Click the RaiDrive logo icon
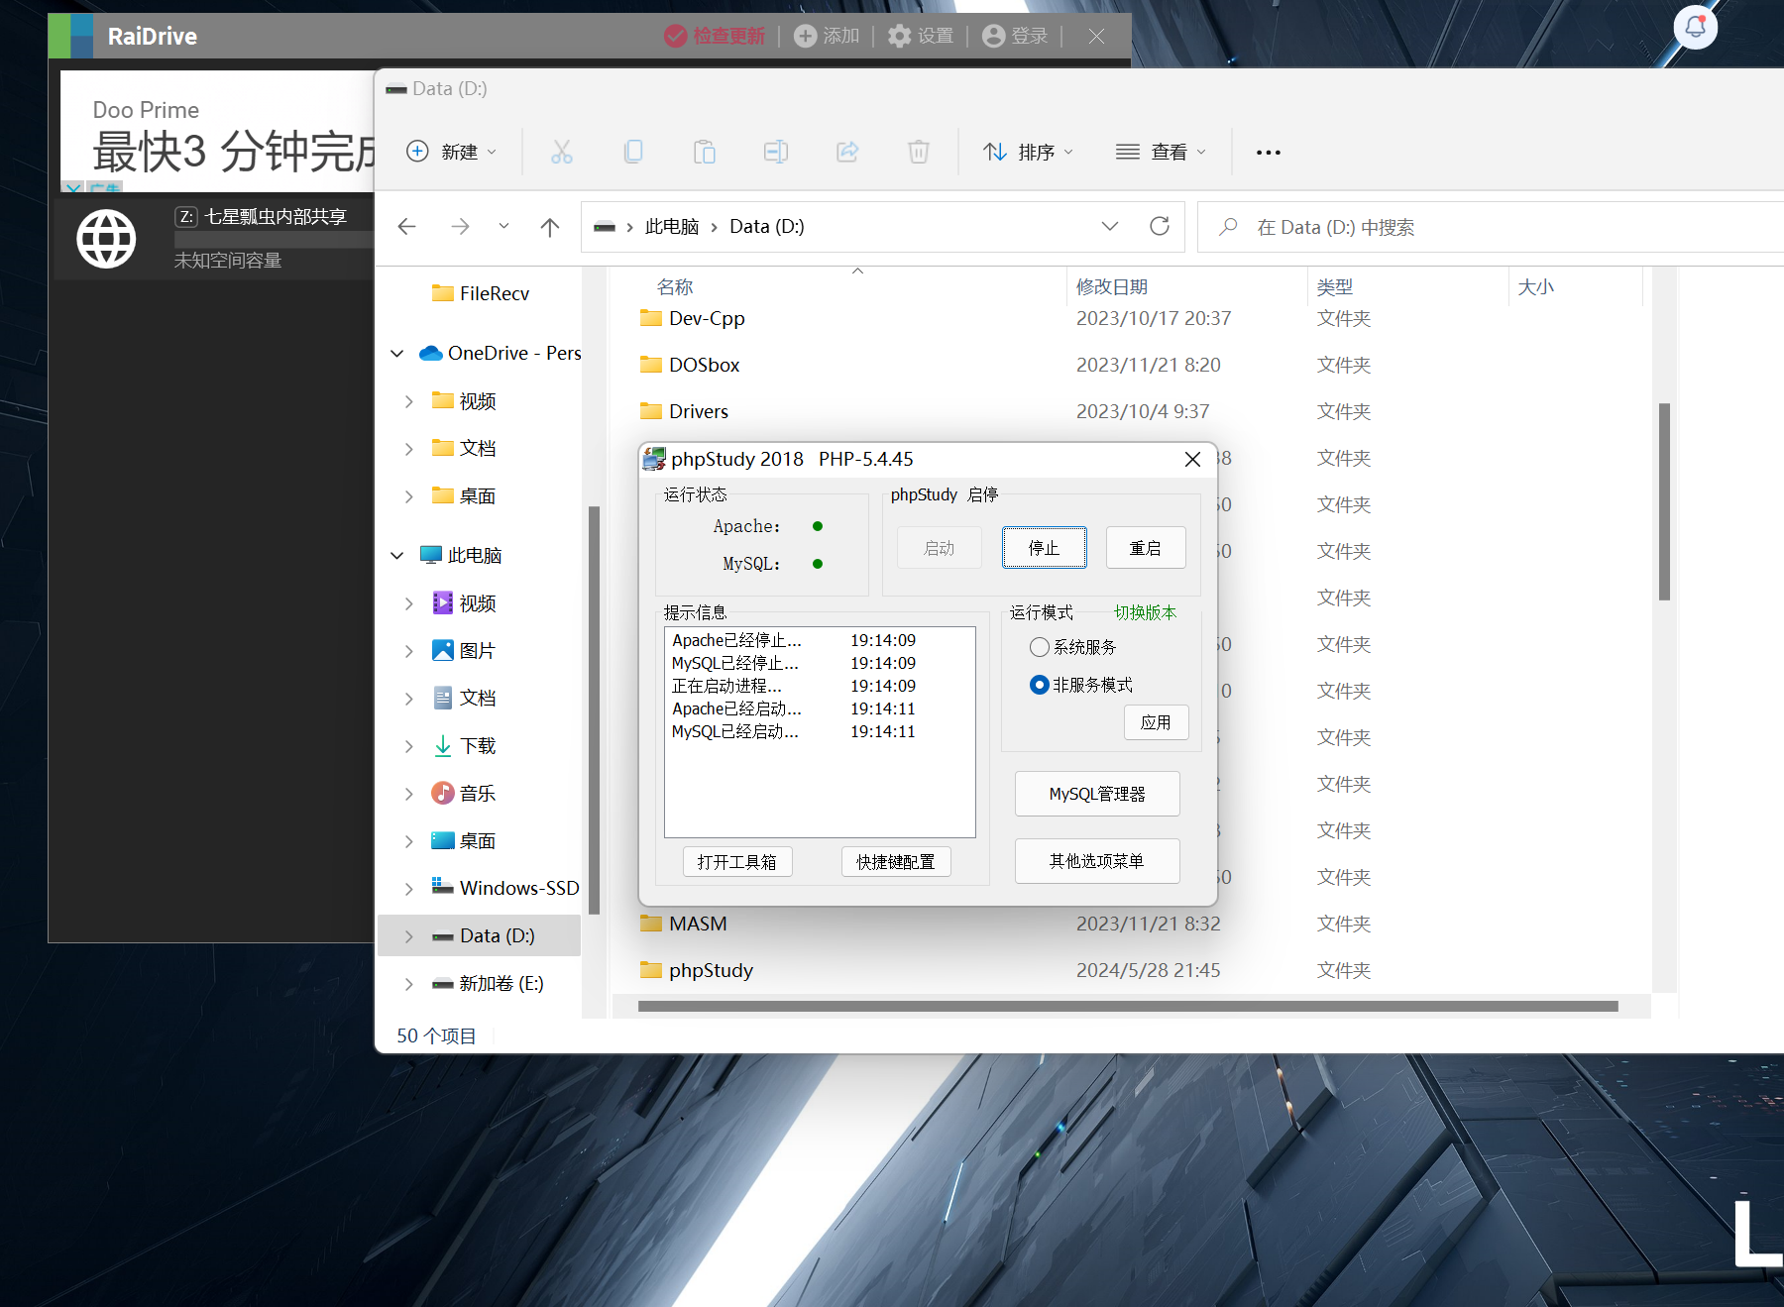The image size is (1784, 1307). tap(71, 36)
